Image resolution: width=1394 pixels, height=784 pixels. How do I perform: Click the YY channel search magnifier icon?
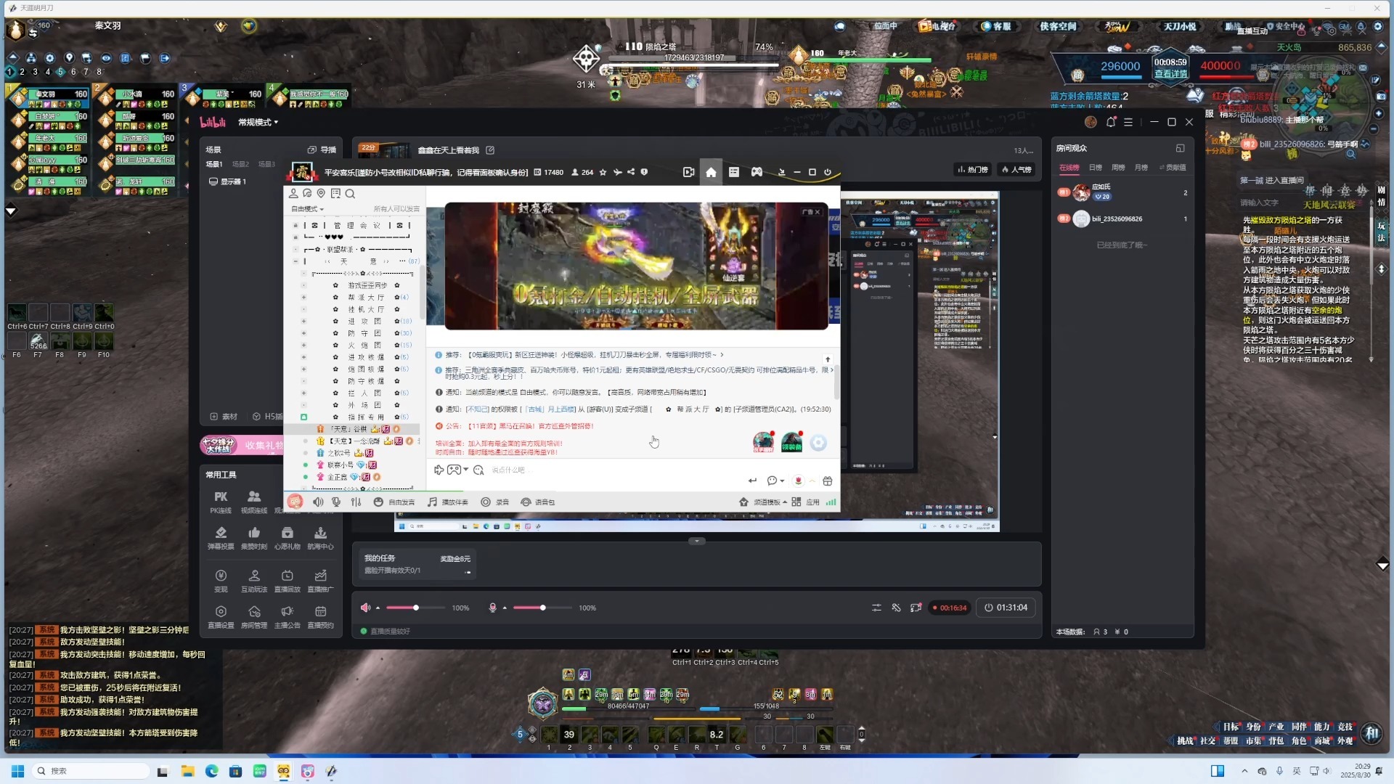[350, 194]
